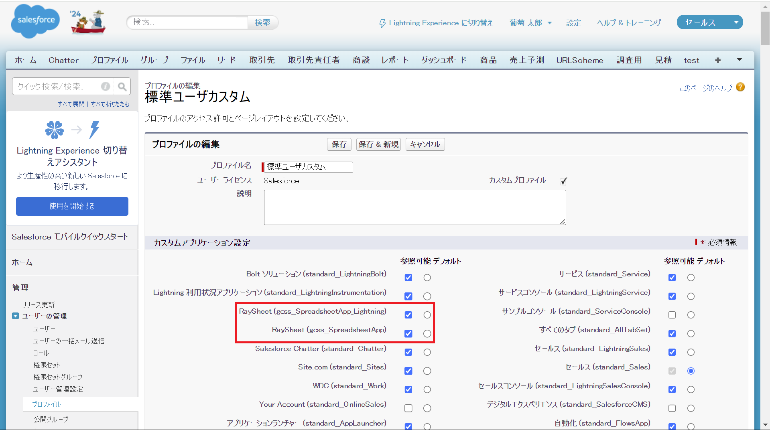Collapse the ユーザーの管理 tree node

15,316
